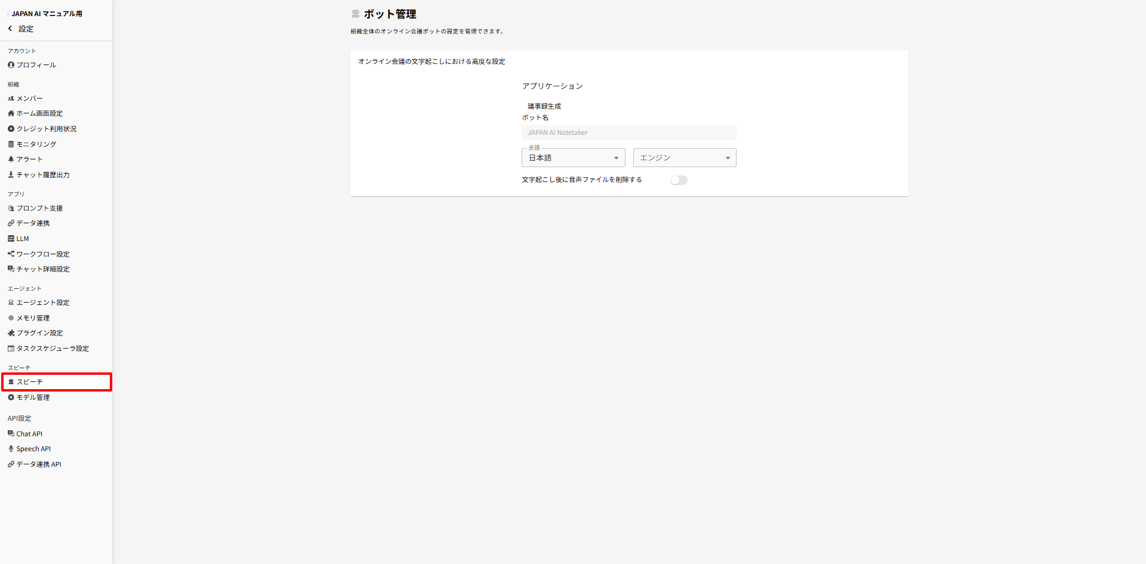Open エージェント設定 via its agent icon

point(11,303)
